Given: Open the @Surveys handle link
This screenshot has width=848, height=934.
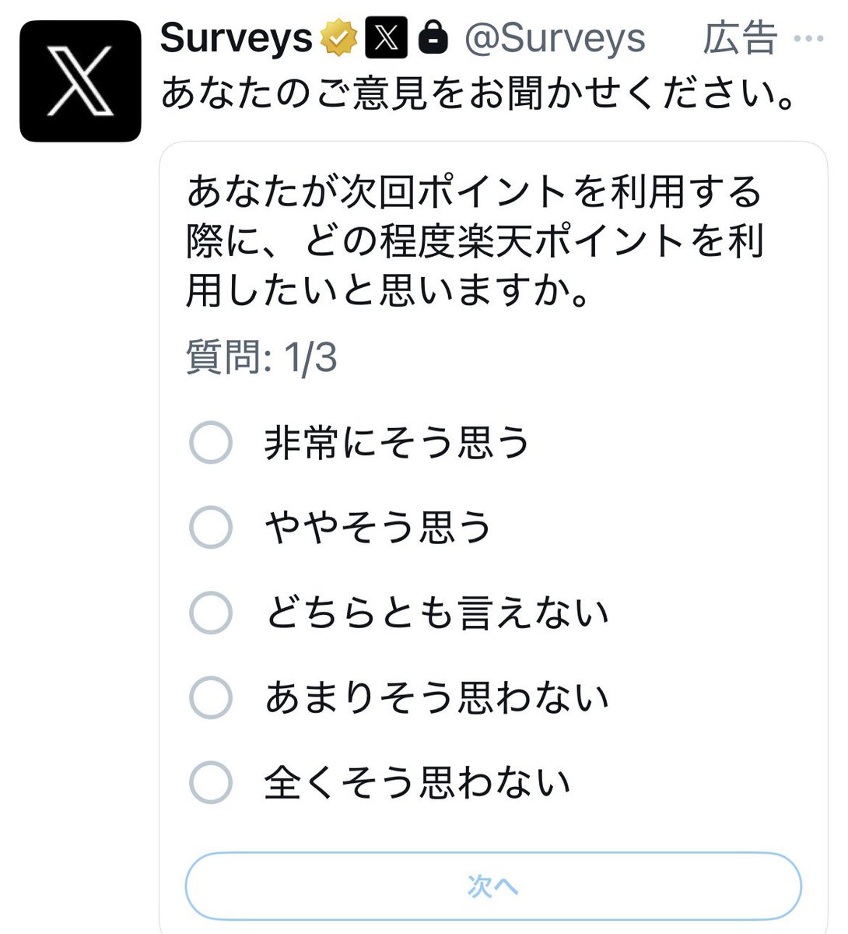Looking at the screenshot, I should 555,38.
